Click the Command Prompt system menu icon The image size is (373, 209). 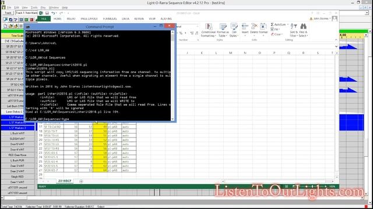coord(28,27)
